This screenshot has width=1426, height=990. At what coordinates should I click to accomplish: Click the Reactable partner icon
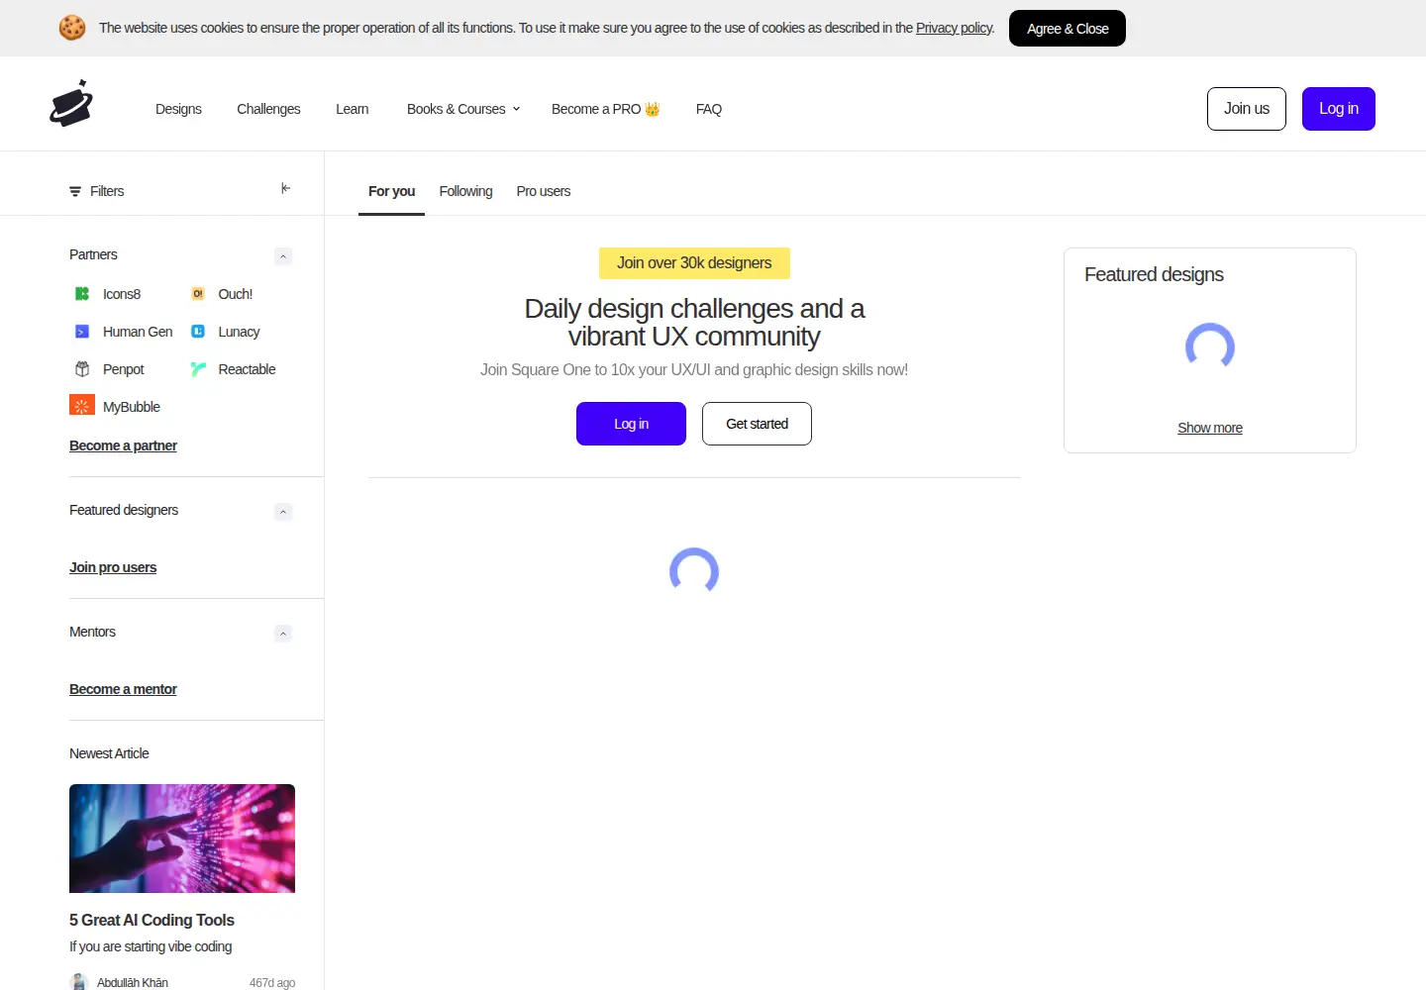198,369
